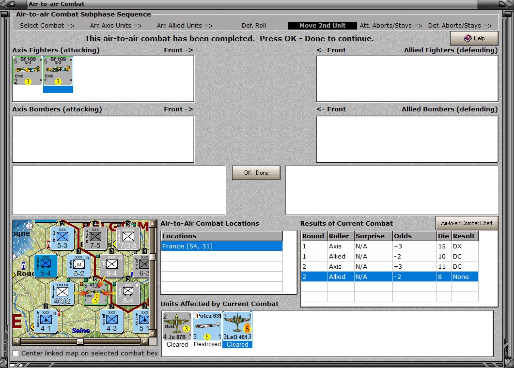This screenshot has height=368, width=514.
Task: Click the 7-5 unit counter on map
Action: click(x=95, y=238)
